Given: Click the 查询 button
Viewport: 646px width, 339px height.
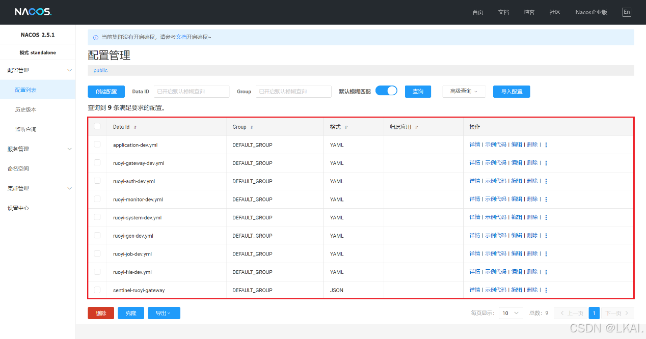Looking at the screenshot, I should (418, 92).
